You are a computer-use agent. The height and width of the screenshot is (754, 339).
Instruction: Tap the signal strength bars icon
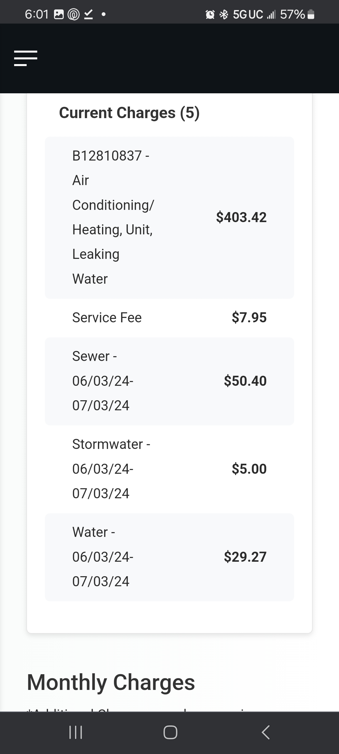[271, 14]
